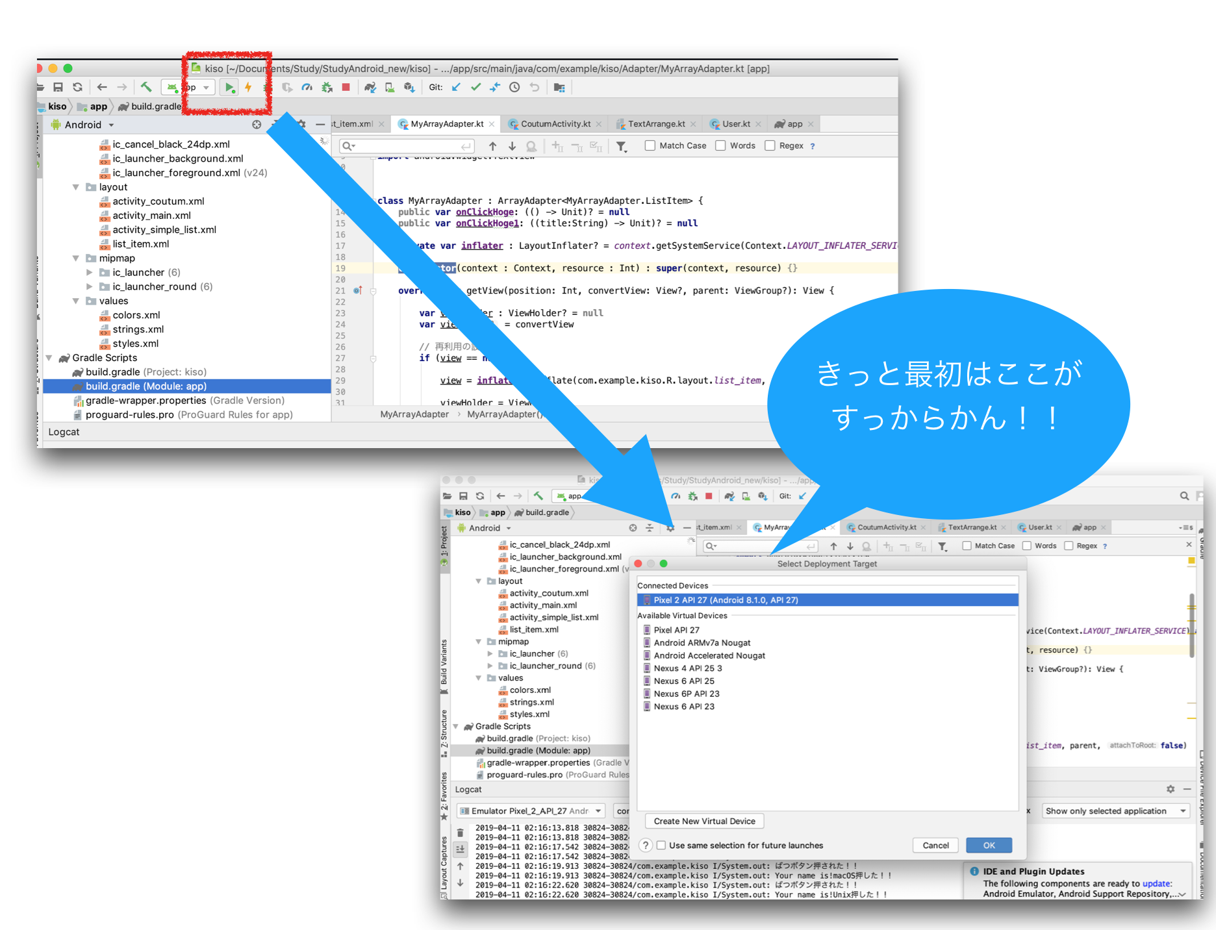
Task: Collapse Gradle Scripts in upper project tree
Action: pyautogui.click(x=49, y=358)
